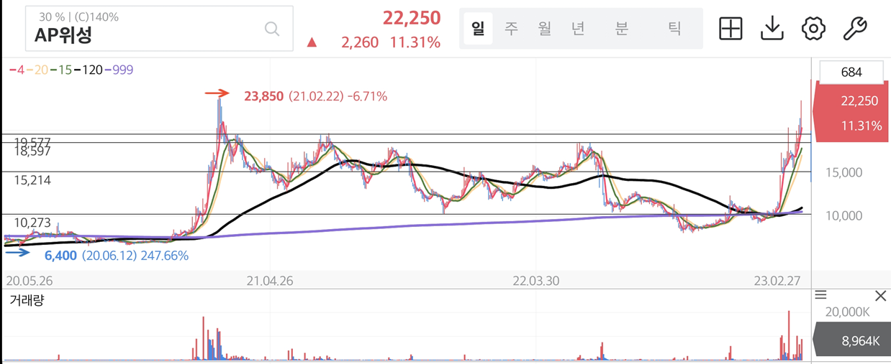Screen dimensions: 891x364
Task: Click the 19,577 horizontal line label
Action: click(32, 141)
